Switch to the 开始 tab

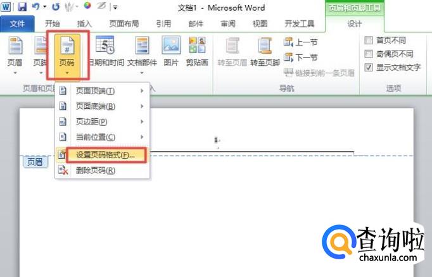(53, 24)
